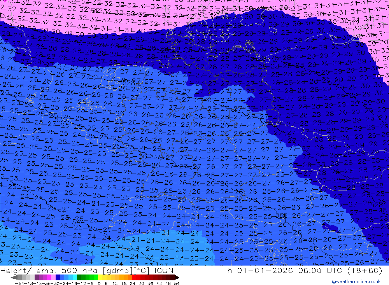Viewport: 389px width, 285px height.
Task: Click the '-42' legend scale value
Action: coord(38,283)
